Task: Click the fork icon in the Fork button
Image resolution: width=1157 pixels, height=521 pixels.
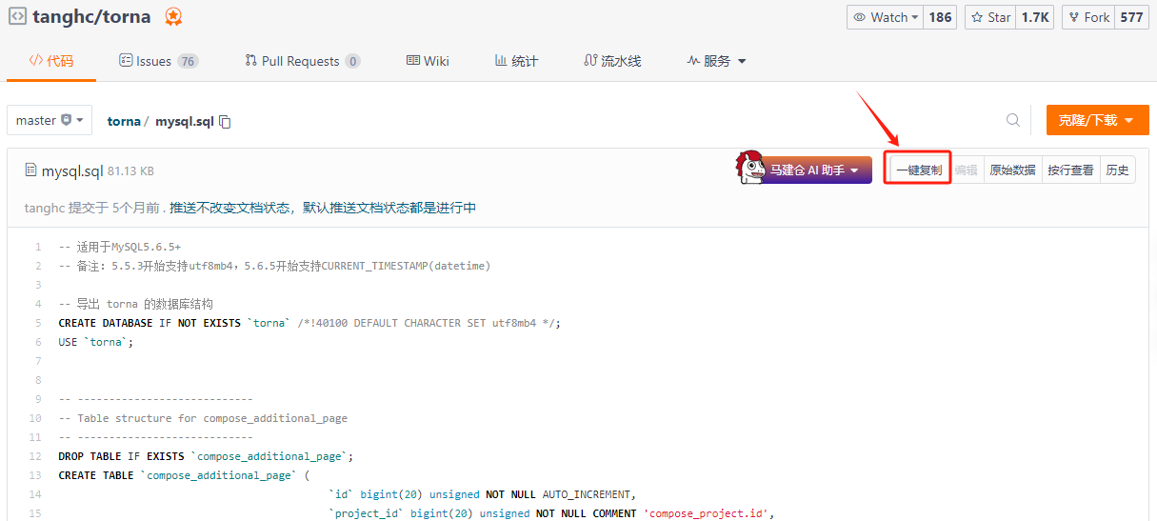Action: tap(1074, 17)
